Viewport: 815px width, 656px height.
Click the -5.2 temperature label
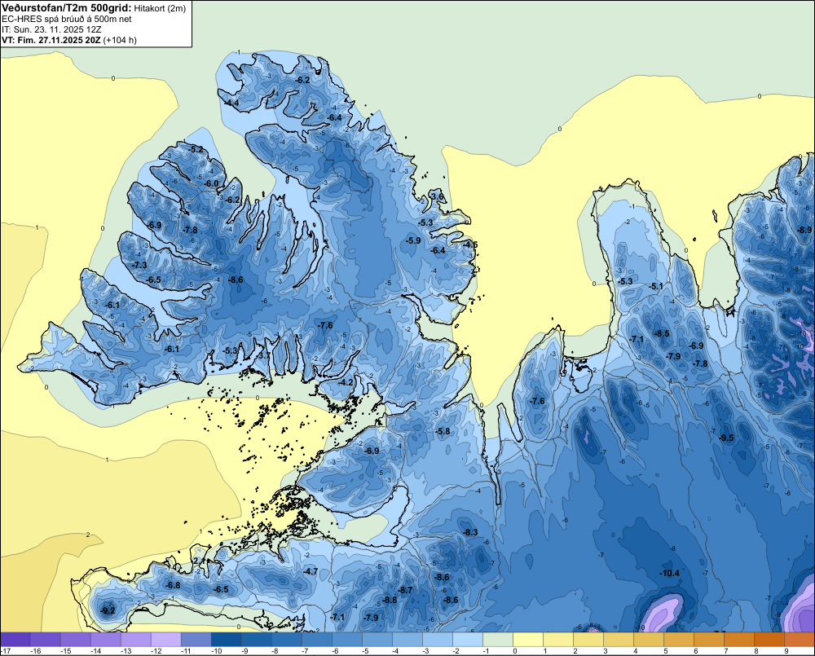pyautogui.click(x=196, y=150)
